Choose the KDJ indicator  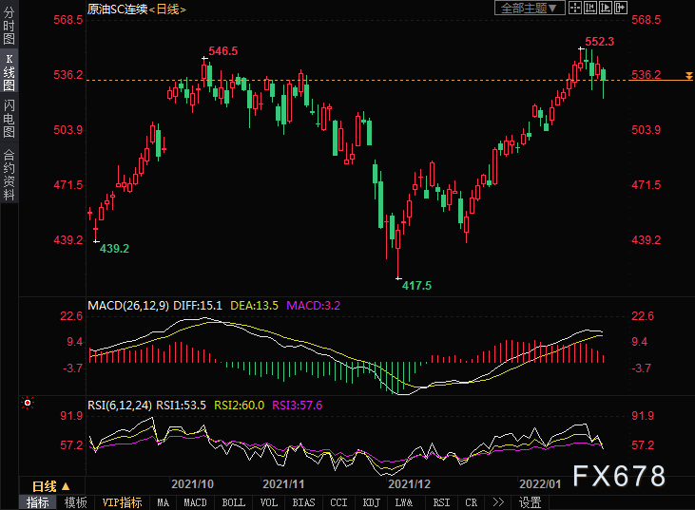[x=372, y=502]
